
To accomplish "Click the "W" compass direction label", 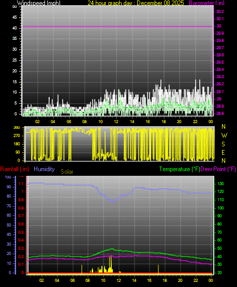I will click(x=224, y=135).
